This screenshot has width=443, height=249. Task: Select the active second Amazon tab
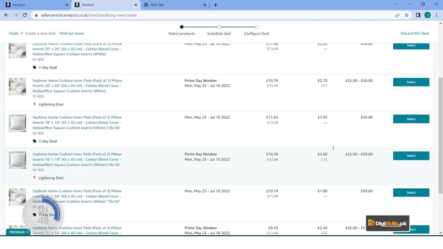pos(106,5)
